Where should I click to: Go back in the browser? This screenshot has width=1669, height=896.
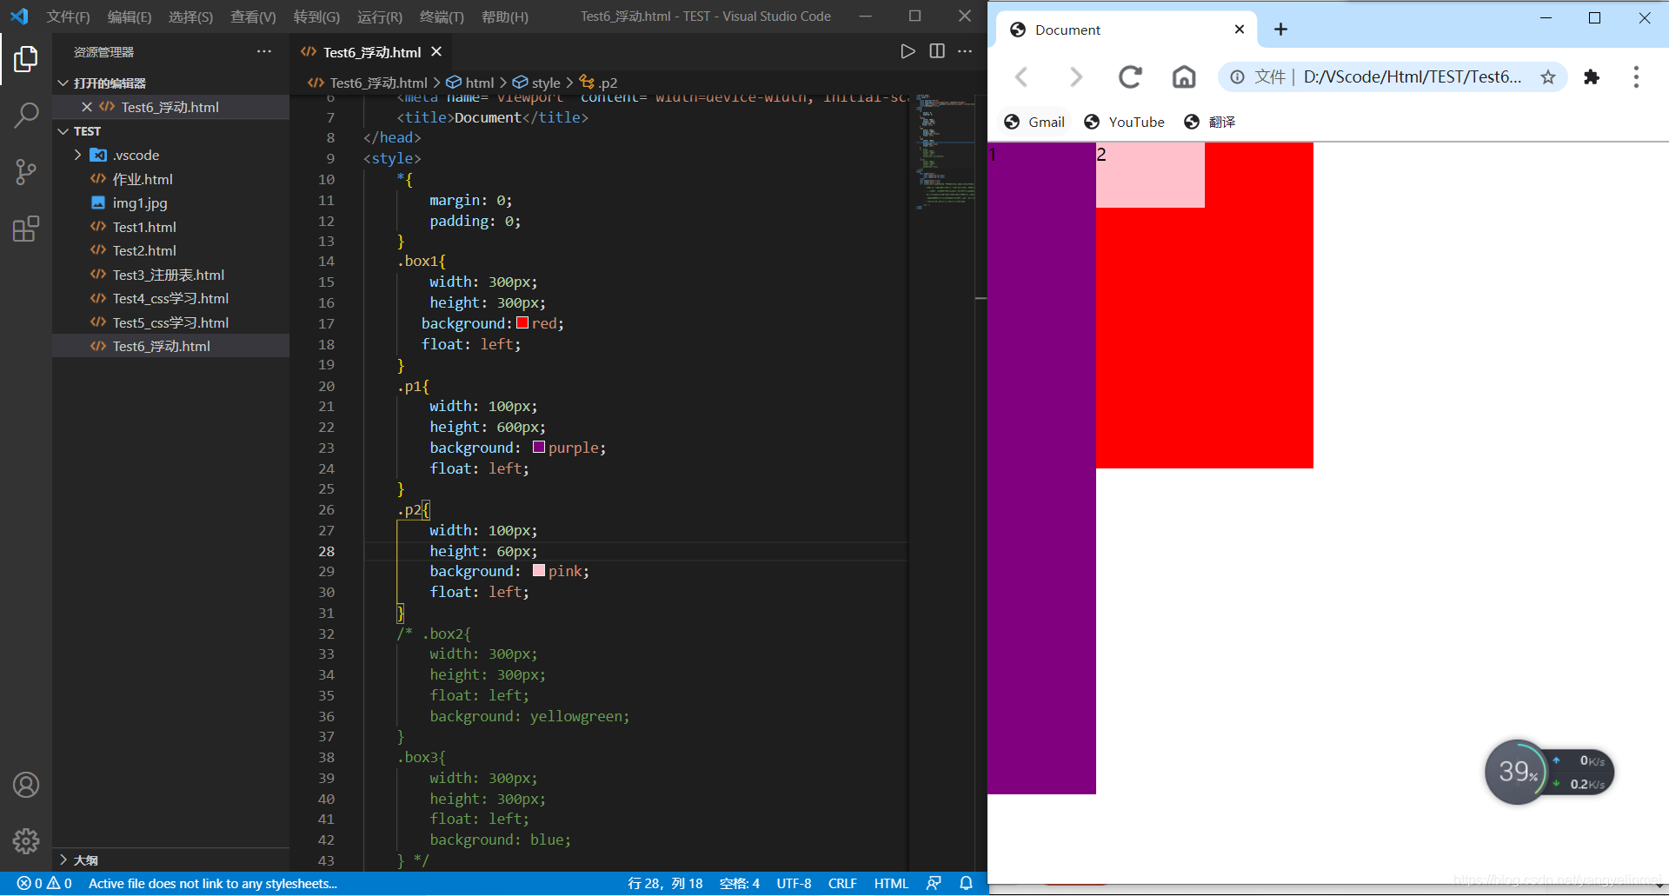(1022, 77)
